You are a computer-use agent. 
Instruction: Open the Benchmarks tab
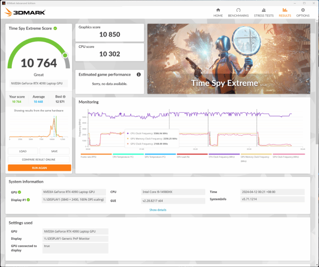238,13
